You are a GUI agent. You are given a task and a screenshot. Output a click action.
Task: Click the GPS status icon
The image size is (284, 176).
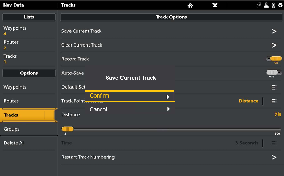[x=259, y=5]
